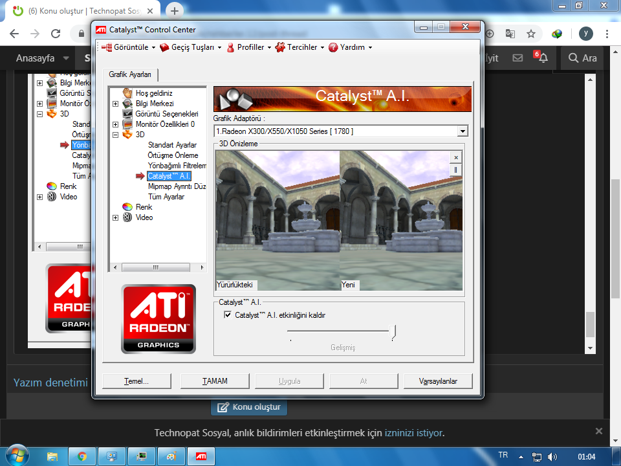Switch to ATI Catalyst taskbar button
Viewport: 621px width, 466px height.
201,456
